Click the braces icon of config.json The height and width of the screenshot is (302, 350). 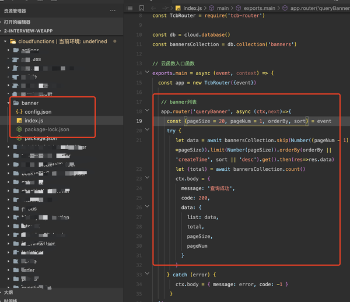tap(19, 112)
